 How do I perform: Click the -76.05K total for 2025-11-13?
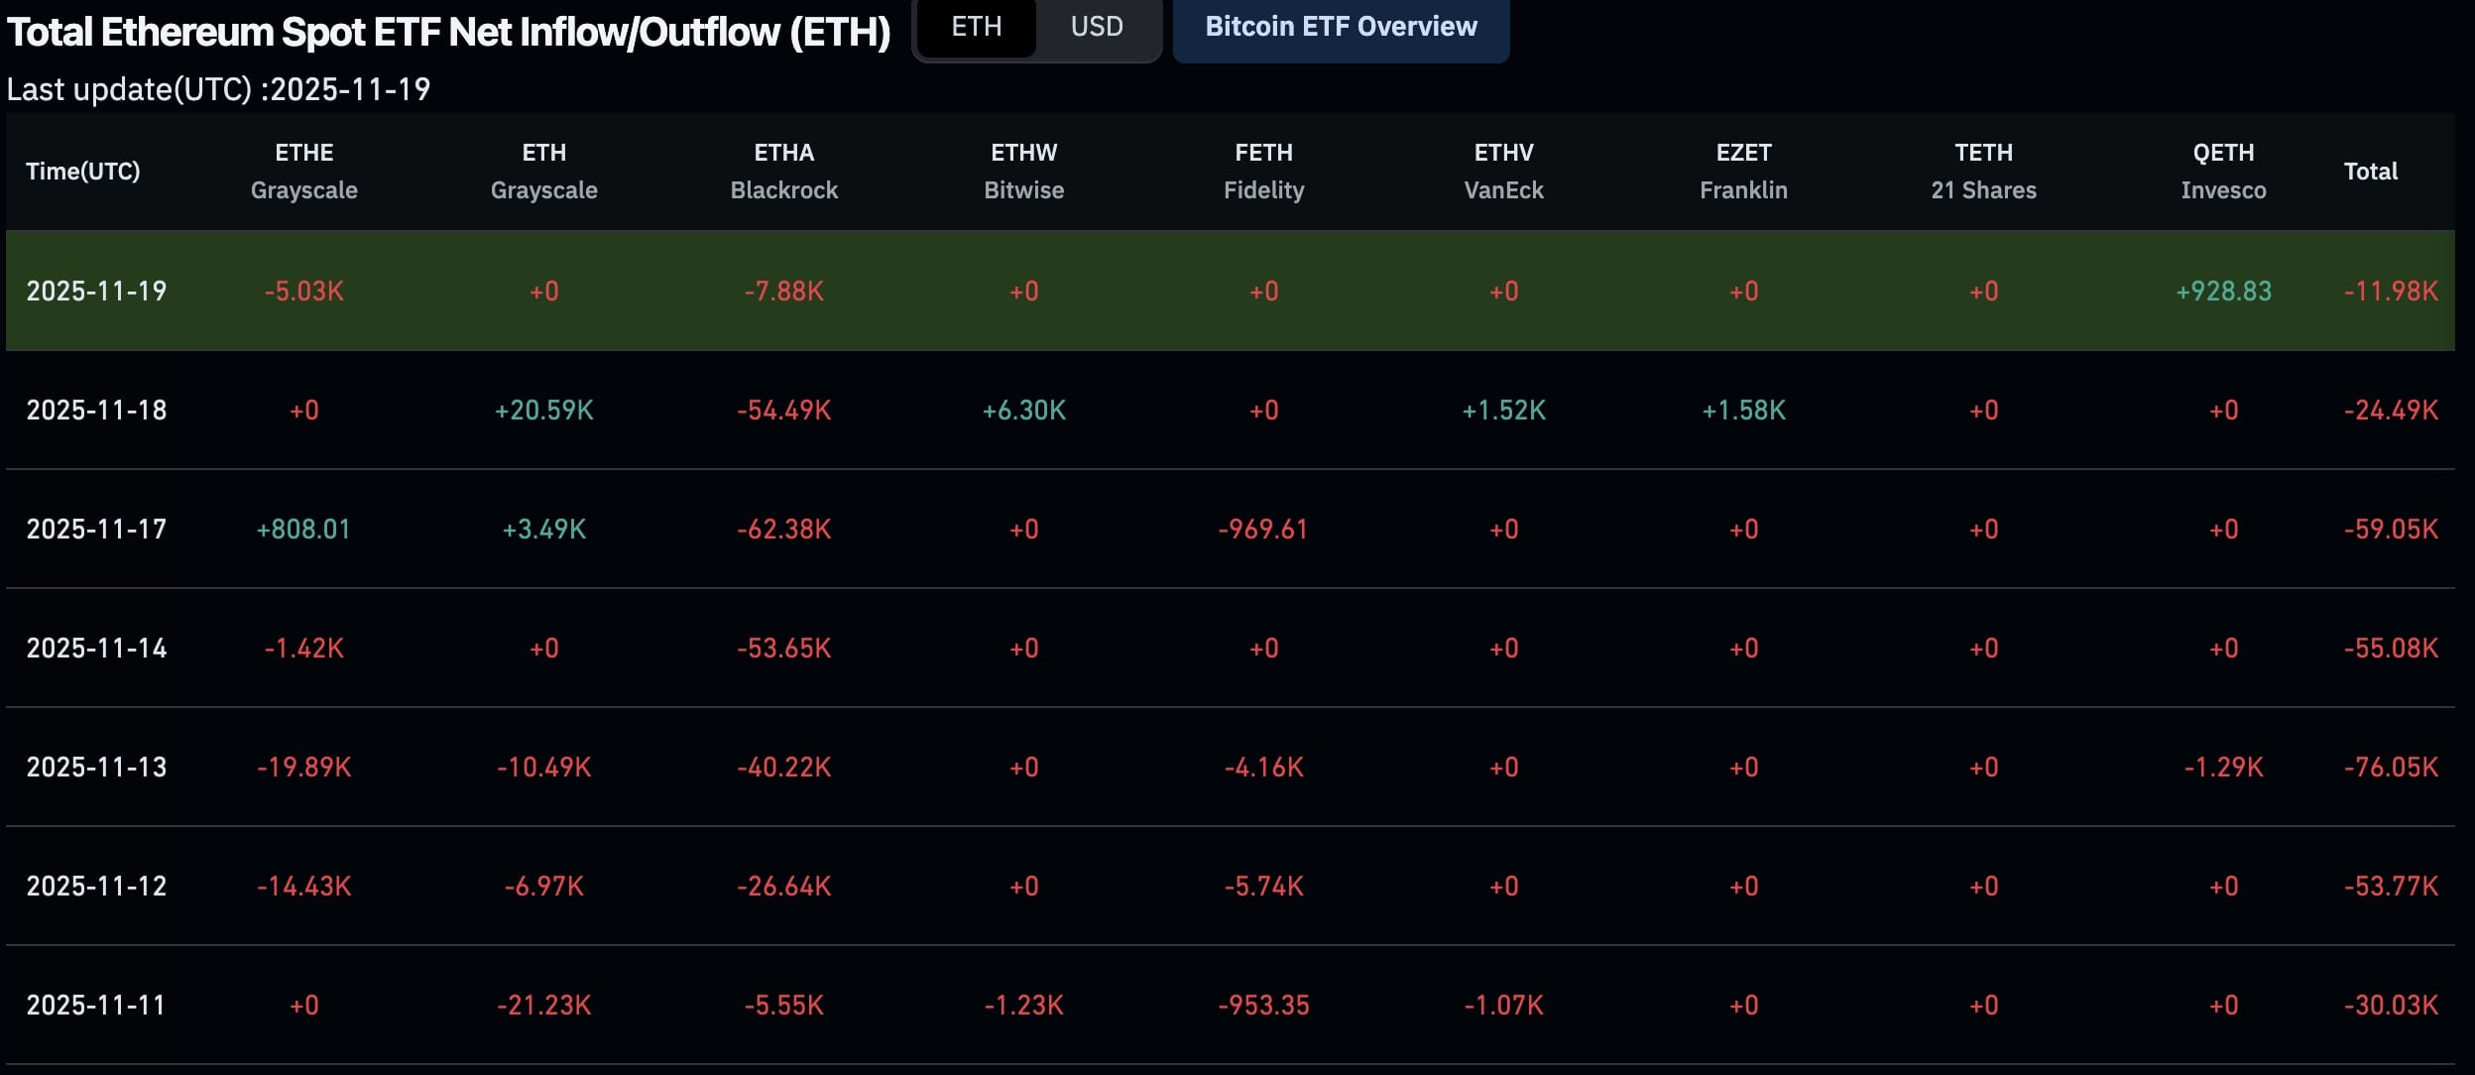tap(2390, 767)
